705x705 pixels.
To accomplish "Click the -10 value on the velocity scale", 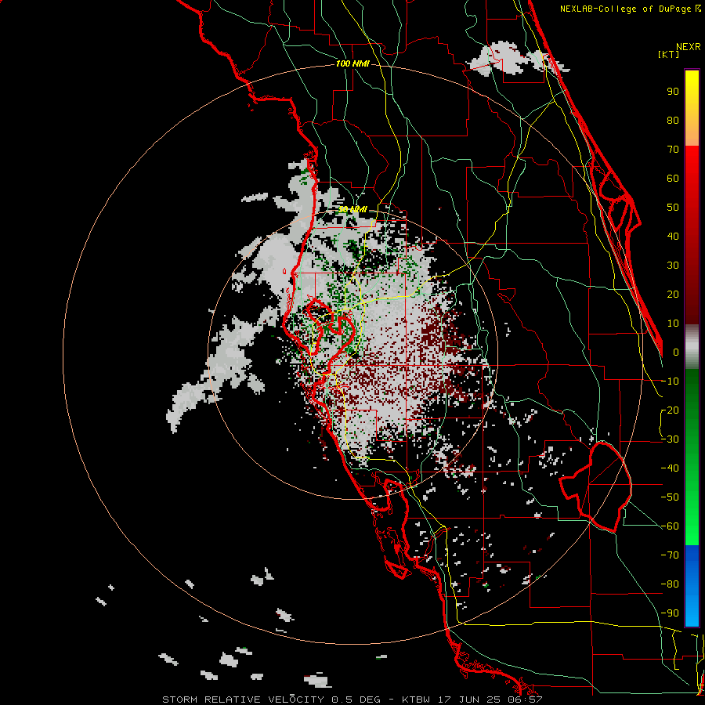I will point(670,381).
